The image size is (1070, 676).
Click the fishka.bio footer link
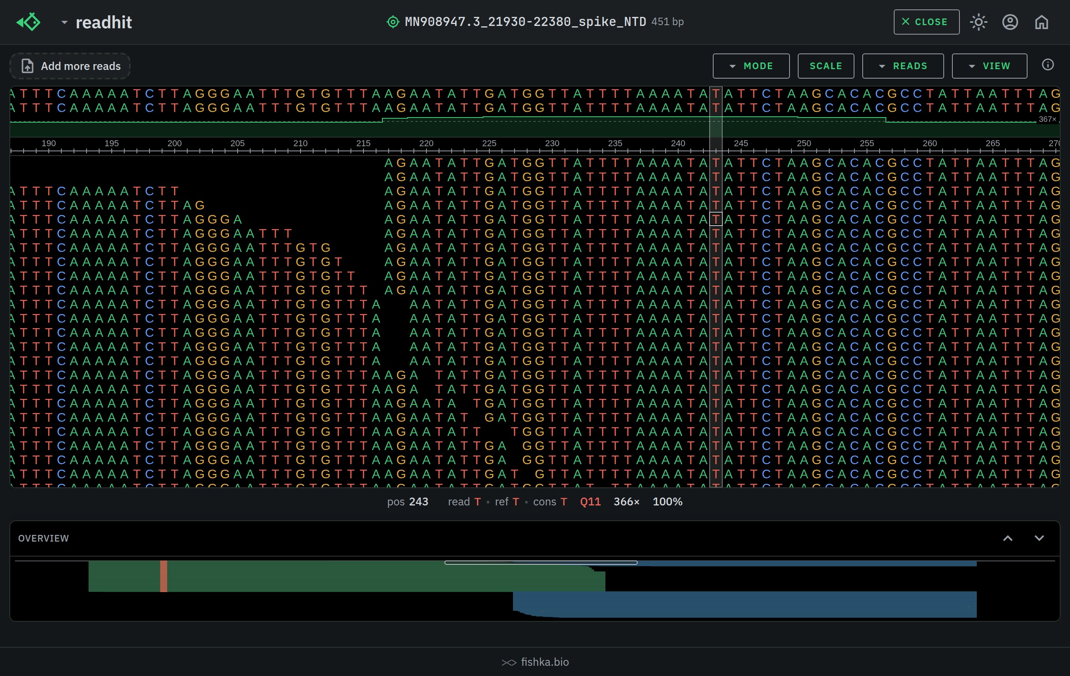545,662
